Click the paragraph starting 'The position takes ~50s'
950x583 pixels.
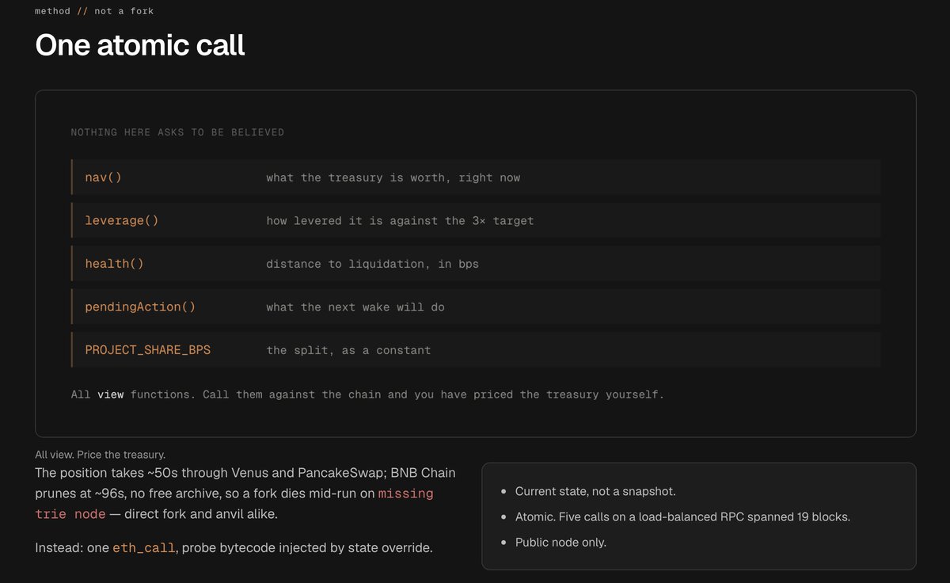(x=245, y=493)
